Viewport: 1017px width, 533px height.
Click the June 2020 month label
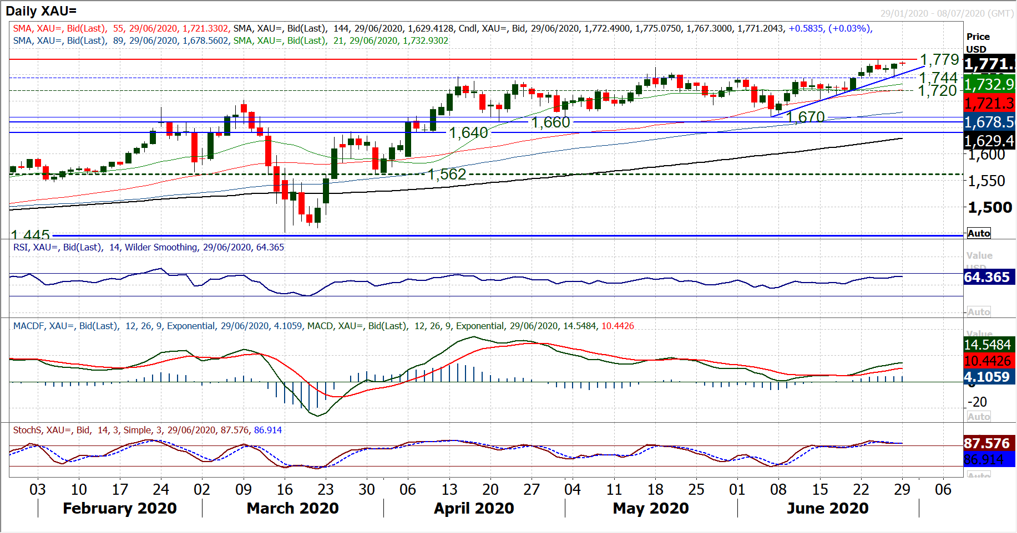(x=827, y=508)
